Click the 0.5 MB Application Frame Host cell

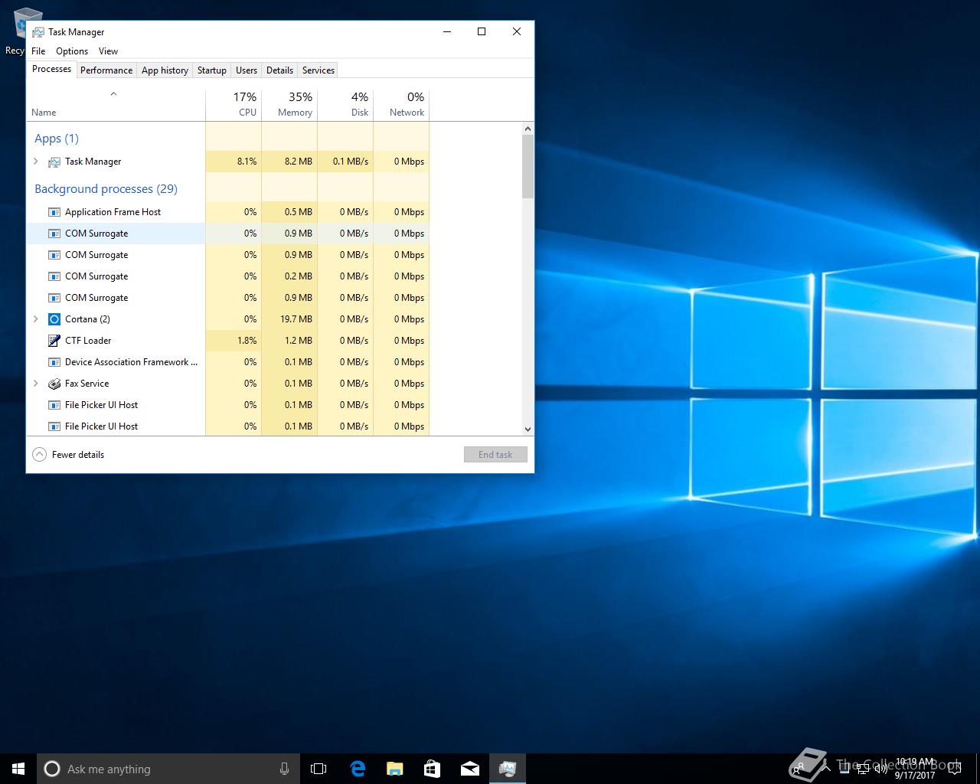(x=289, y=212)
